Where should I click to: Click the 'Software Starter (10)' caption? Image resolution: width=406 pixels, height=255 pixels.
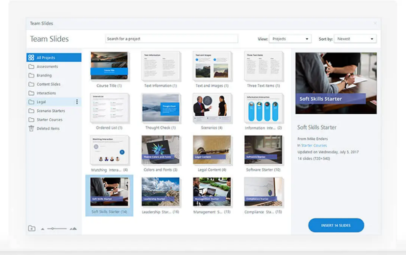pos(263,170)
